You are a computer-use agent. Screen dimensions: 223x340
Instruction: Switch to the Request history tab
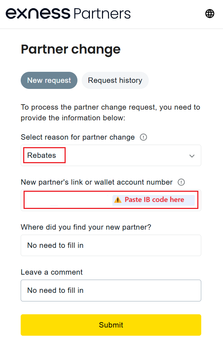115,80
